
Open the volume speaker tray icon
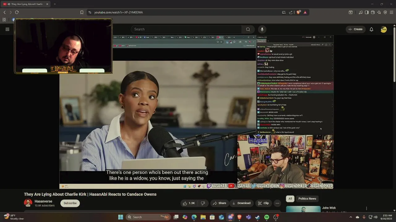click(376, 217)
